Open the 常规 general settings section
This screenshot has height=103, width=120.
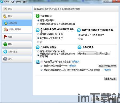click(17, 9)
